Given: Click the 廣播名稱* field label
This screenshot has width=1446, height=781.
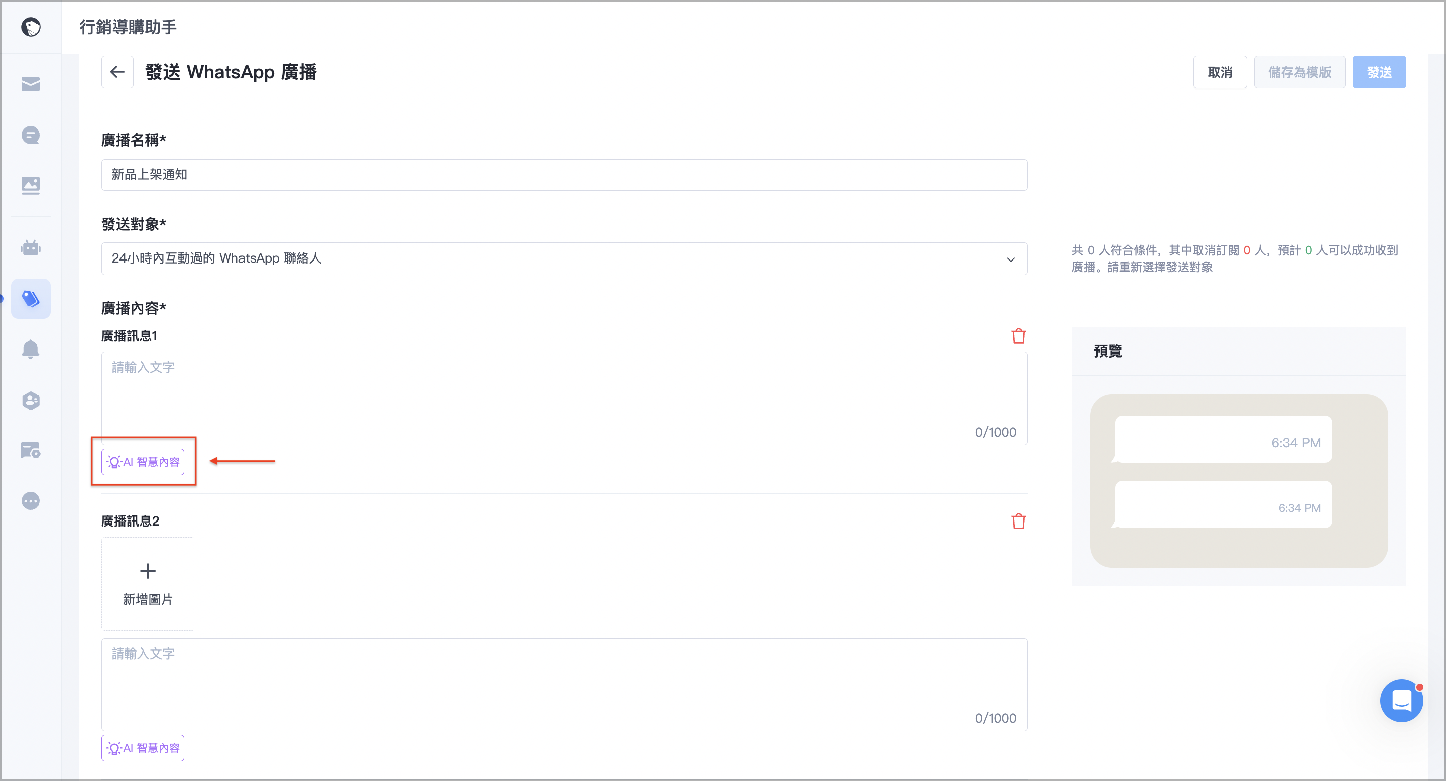Looking at the screenshot, I should [x=134, y=140].
